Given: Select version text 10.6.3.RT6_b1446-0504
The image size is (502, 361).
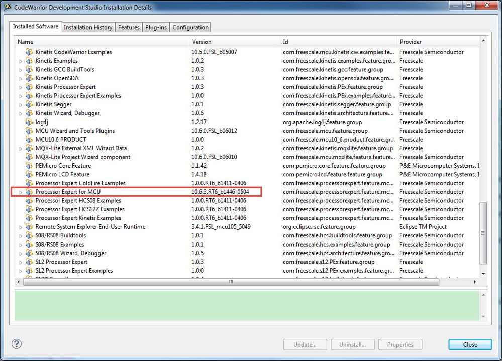Looking at the screenshot, I should click(x=220, y=192).
